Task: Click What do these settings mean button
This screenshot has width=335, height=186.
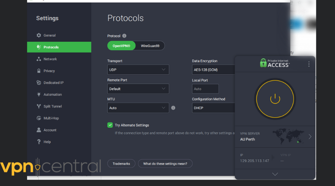Action: (165, 164)
